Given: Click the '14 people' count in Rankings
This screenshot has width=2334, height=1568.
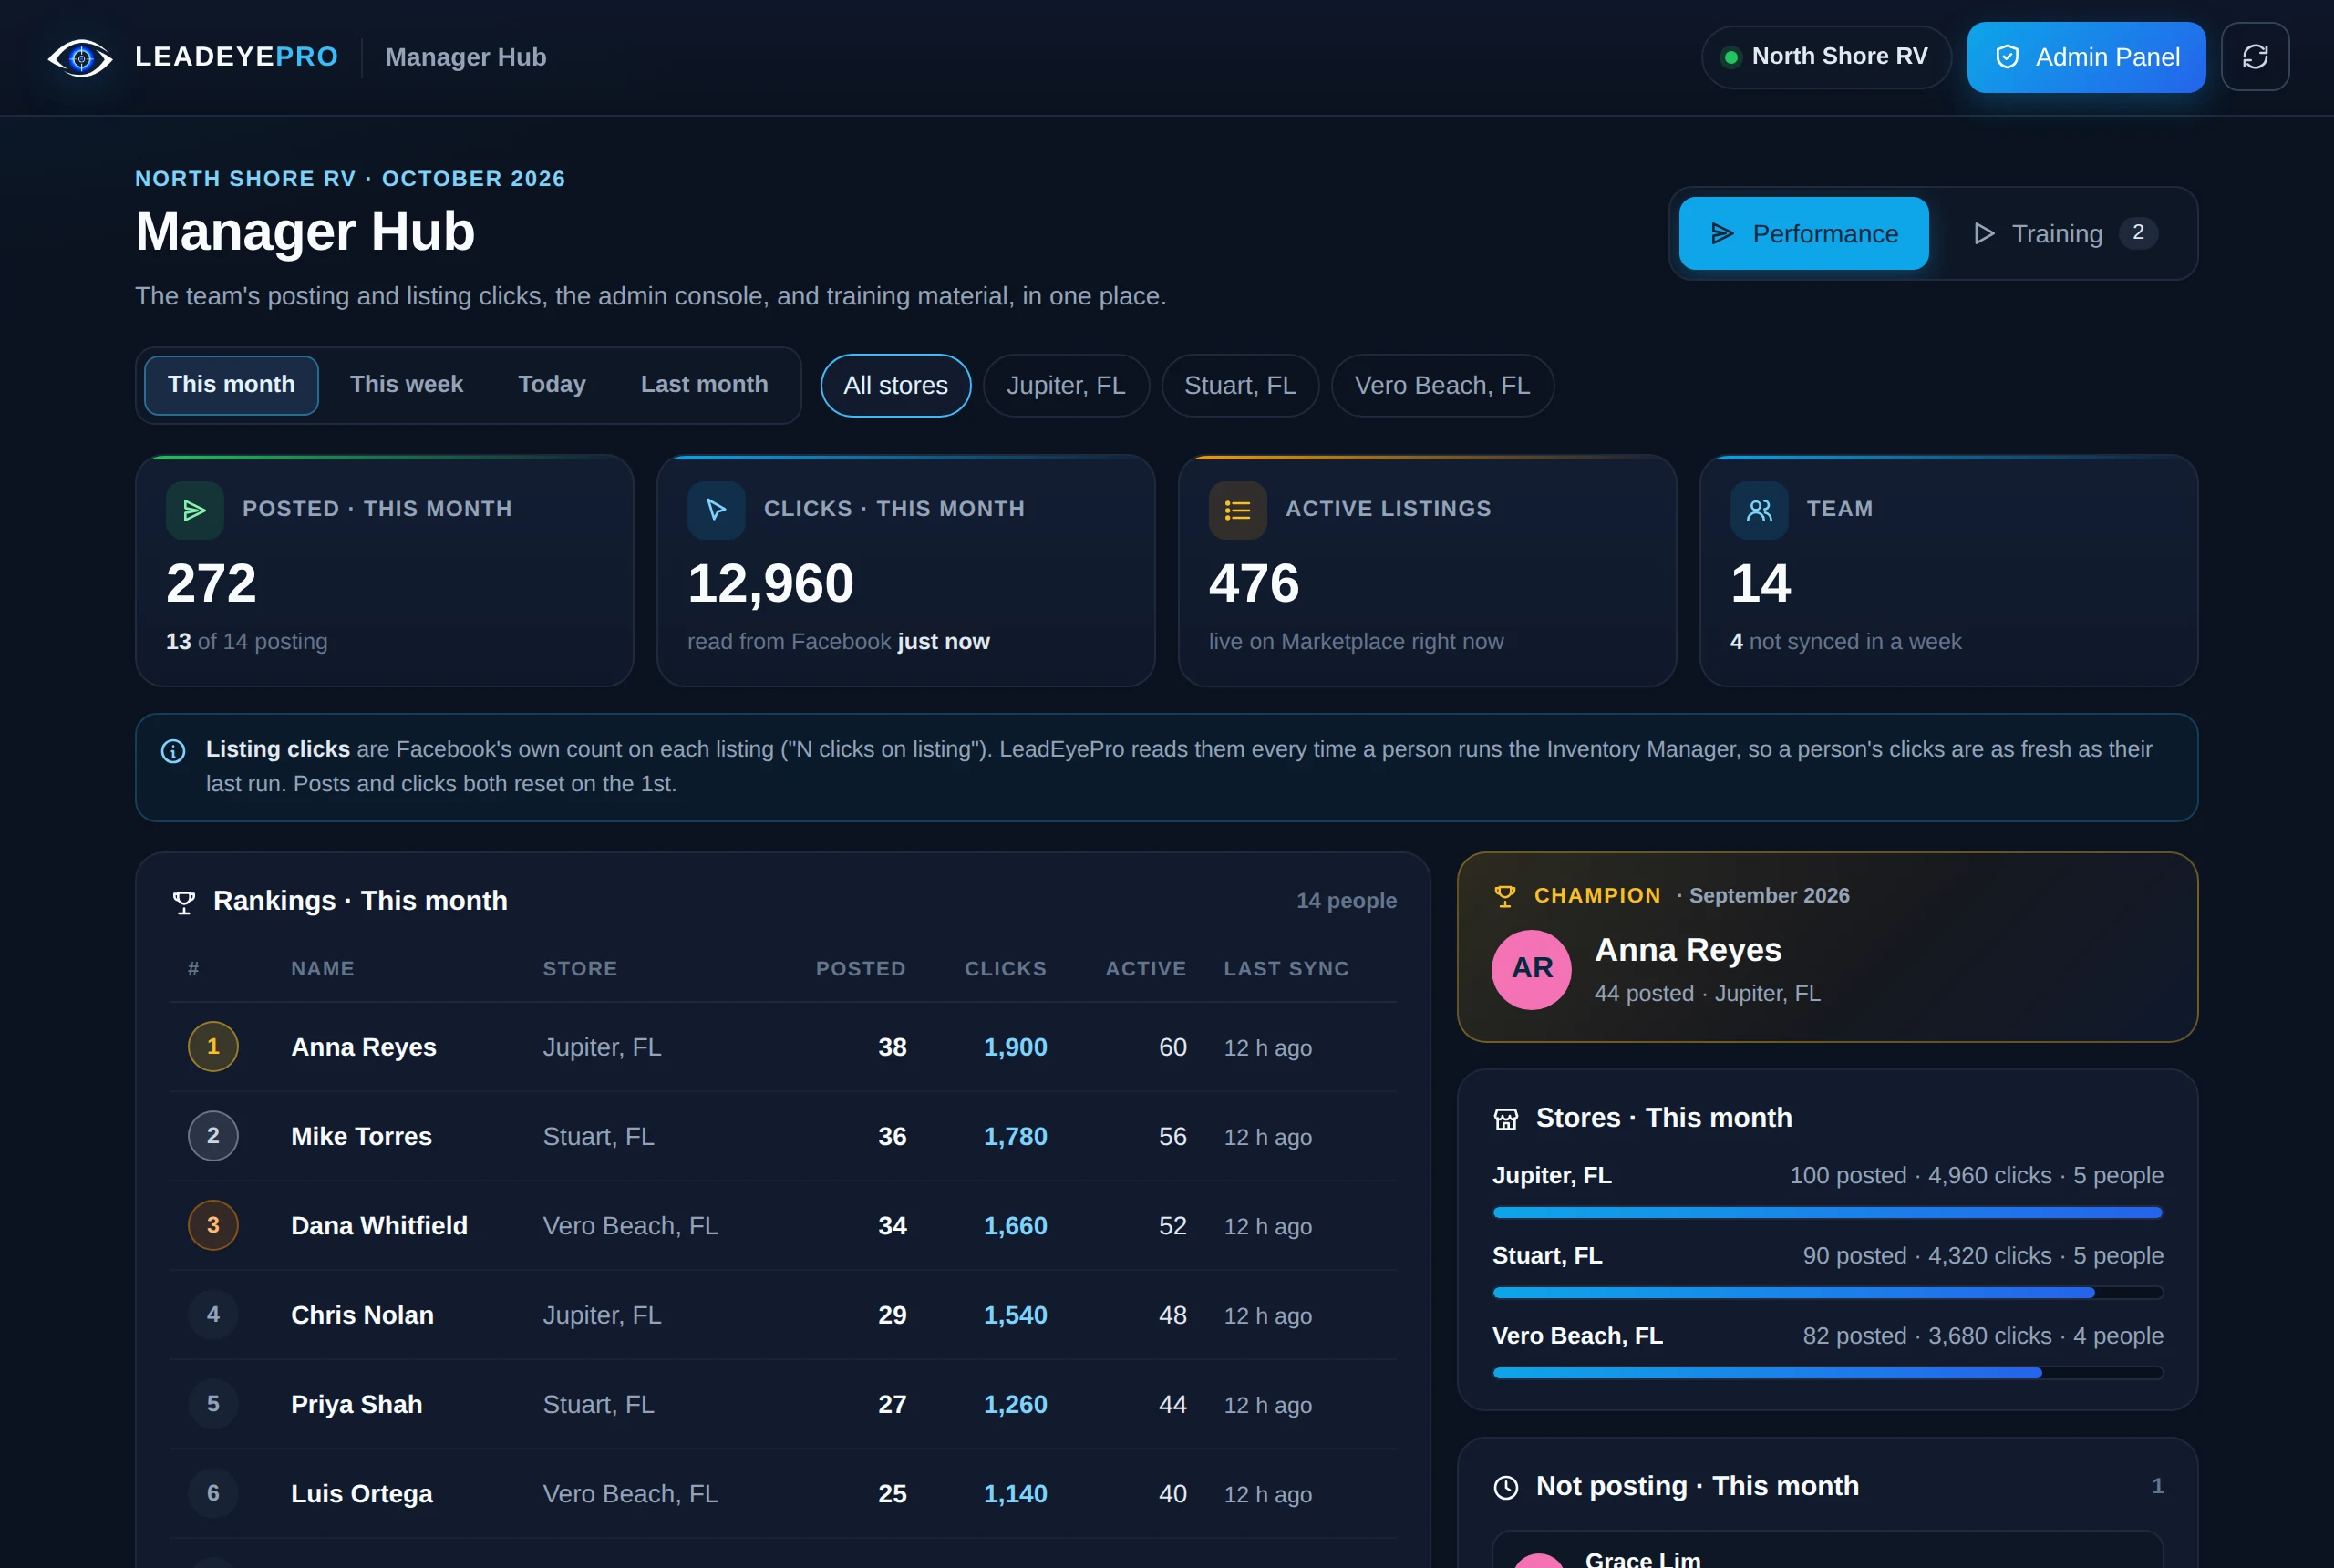Looking at the screenshot, I should (x=1346, y=901).
